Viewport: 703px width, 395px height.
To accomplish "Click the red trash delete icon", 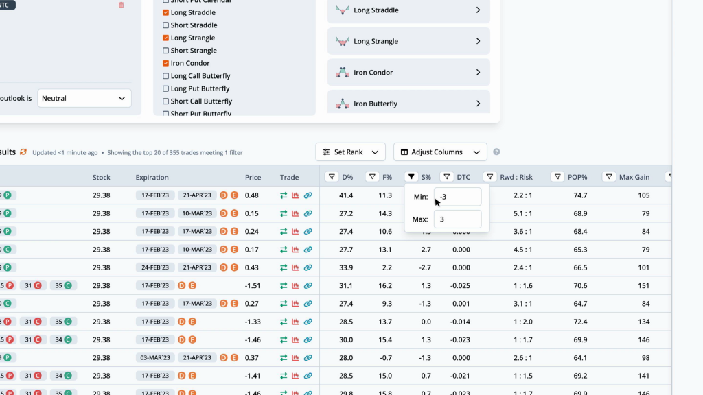I will tap(121, 5).
